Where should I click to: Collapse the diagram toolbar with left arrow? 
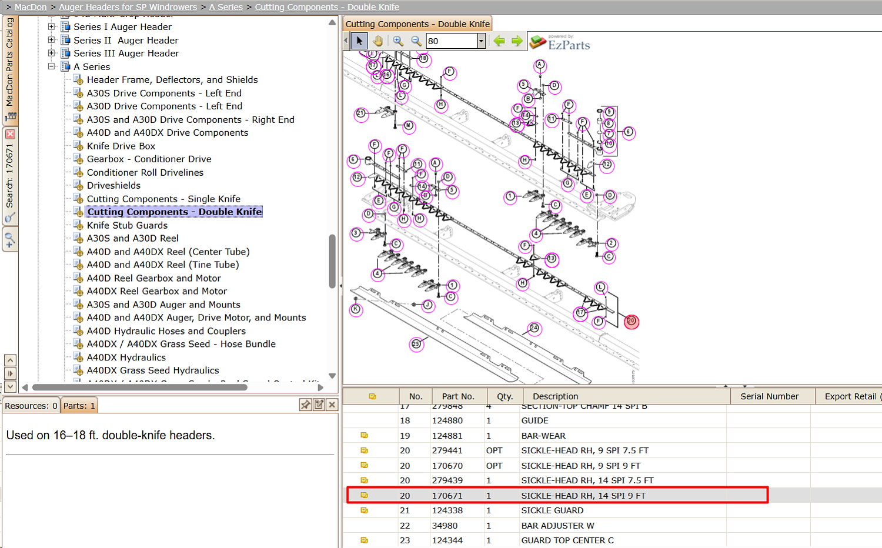click(x=346, y=41)
